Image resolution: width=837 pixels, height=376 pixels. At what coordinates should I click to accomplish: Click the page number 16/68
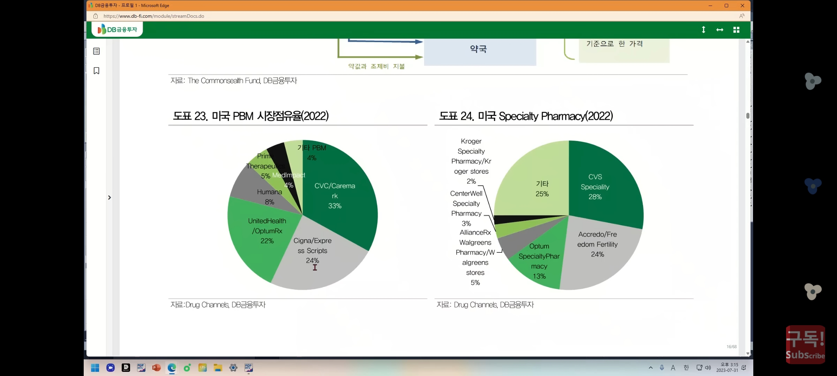732,347
